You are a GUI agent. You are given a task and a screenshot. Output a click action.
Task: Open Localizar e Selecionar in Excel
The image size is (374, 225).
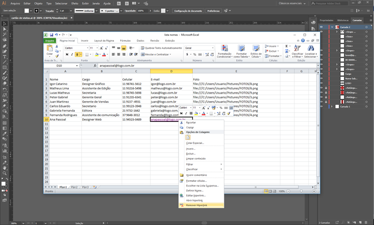[x=310, y=51]
